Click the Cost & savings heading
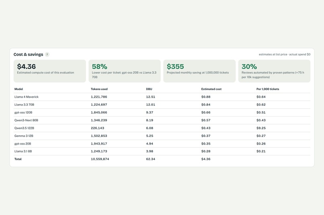 pyautogui.click(x=28, y=54)
